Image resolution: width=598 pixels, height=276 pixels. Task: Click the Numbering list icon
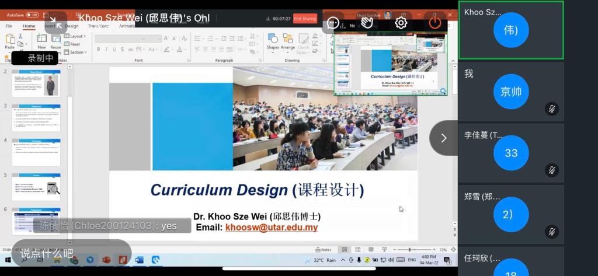[x=211, y=39]
